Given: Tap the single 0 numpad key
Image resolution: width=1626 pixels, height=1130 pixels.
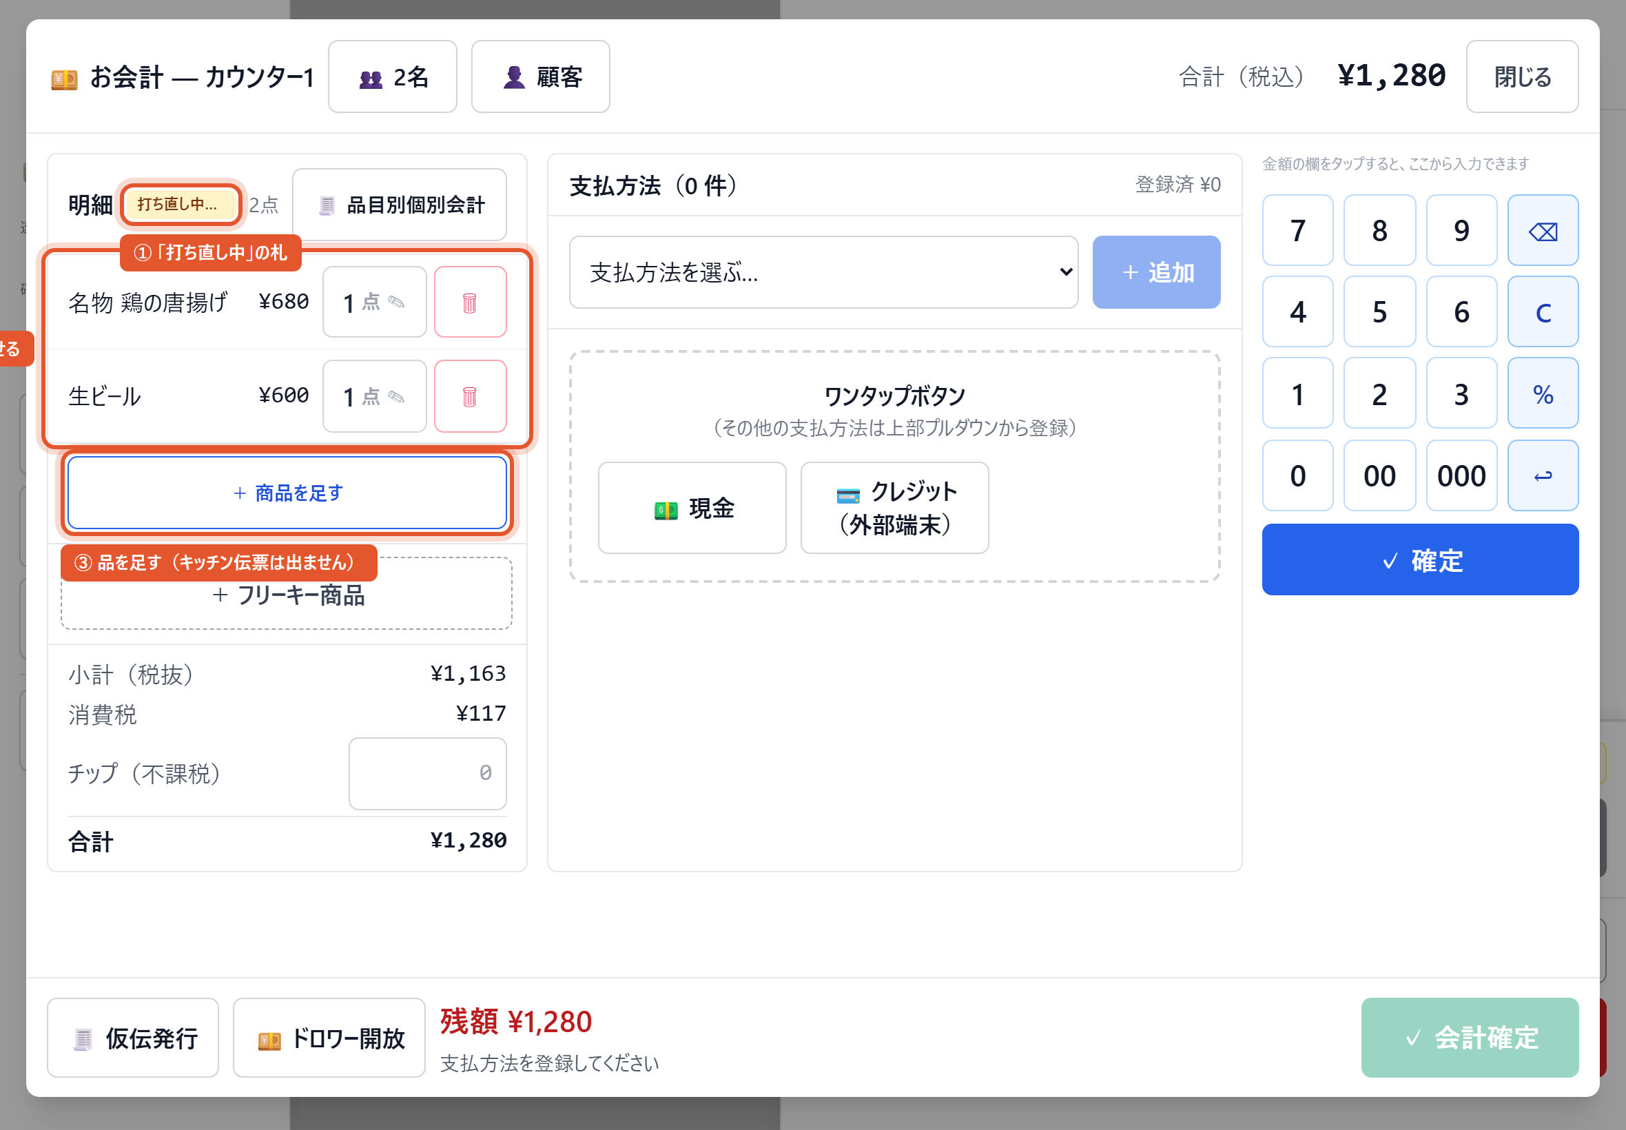Looking at the screenshot, I should (1297, 476).
